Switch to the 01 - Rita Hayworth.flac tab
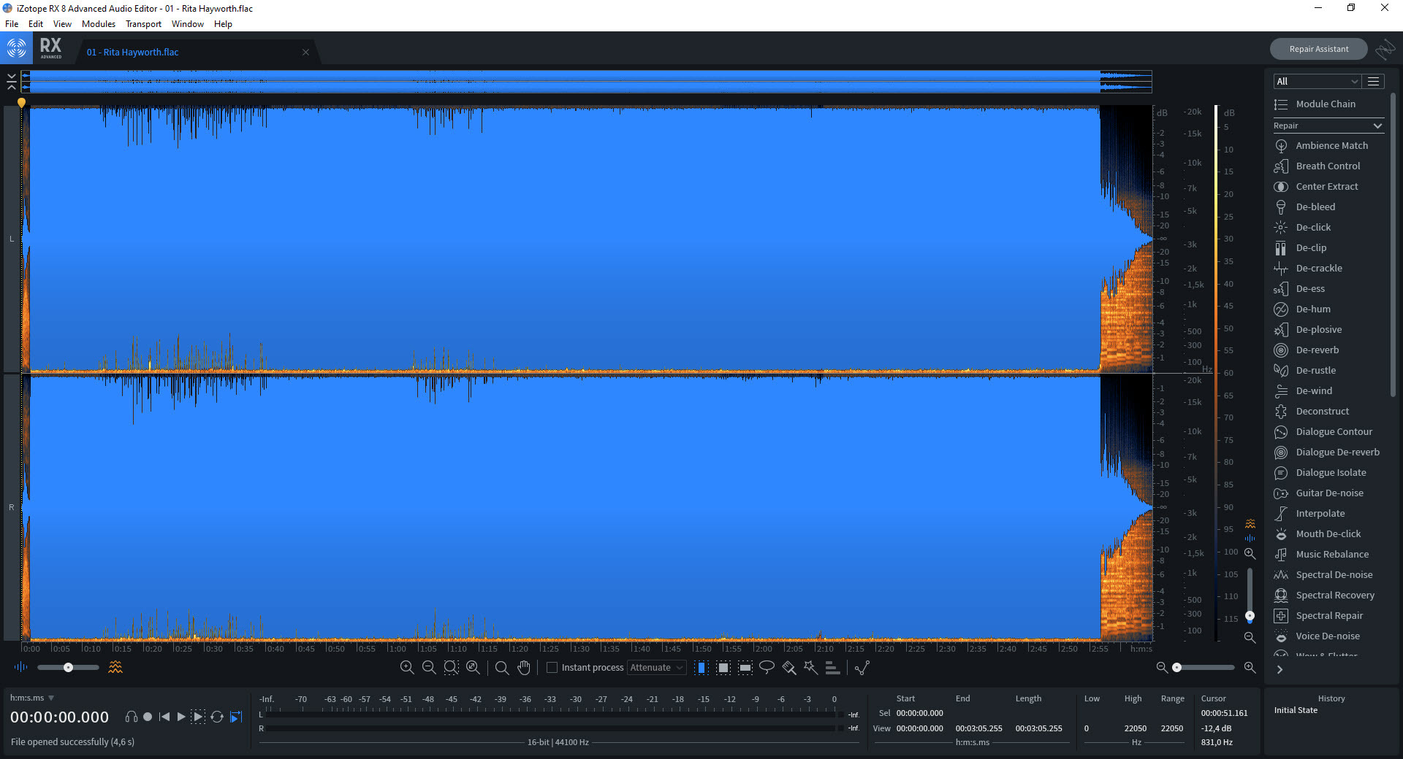This screenshot has width=1403, height=759. 132,53
